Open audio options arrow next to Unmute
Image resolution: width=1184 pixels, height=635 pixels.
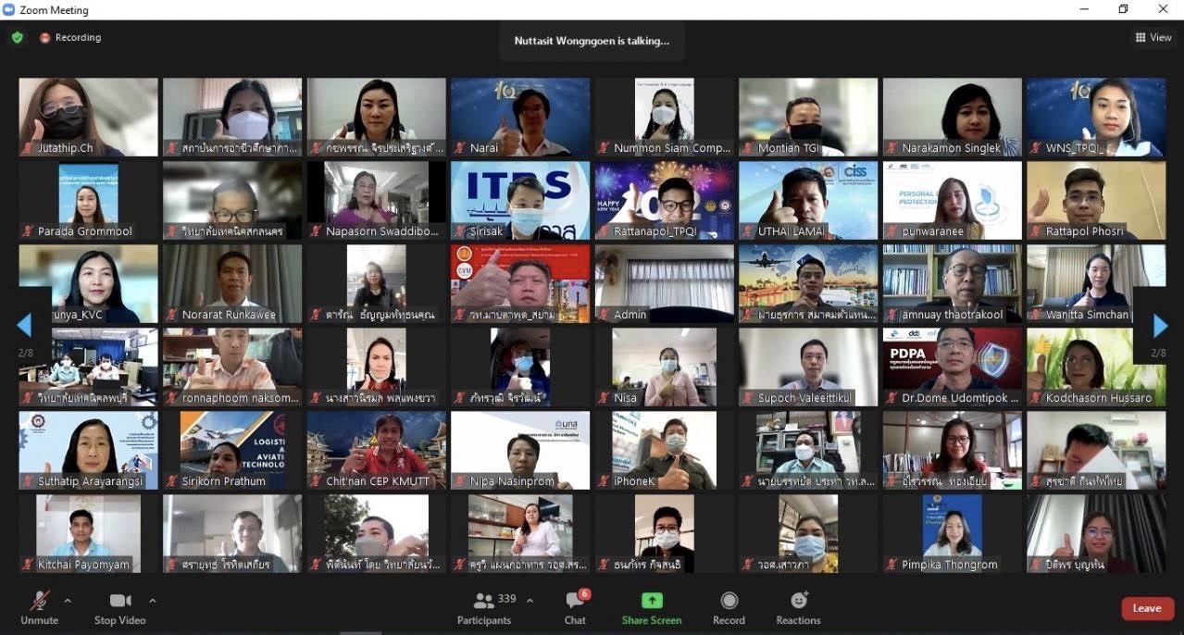tap(68, 601)
